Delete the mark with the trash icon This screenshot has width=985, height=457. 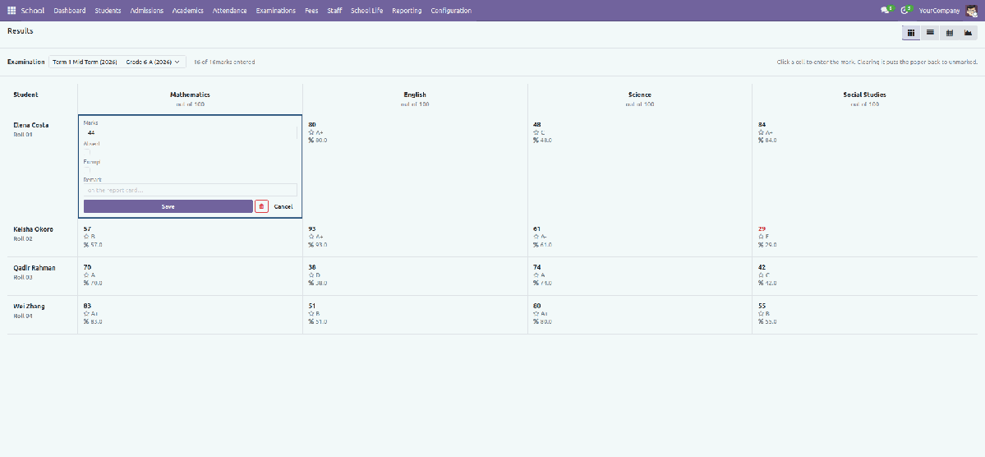pos(261,206)
